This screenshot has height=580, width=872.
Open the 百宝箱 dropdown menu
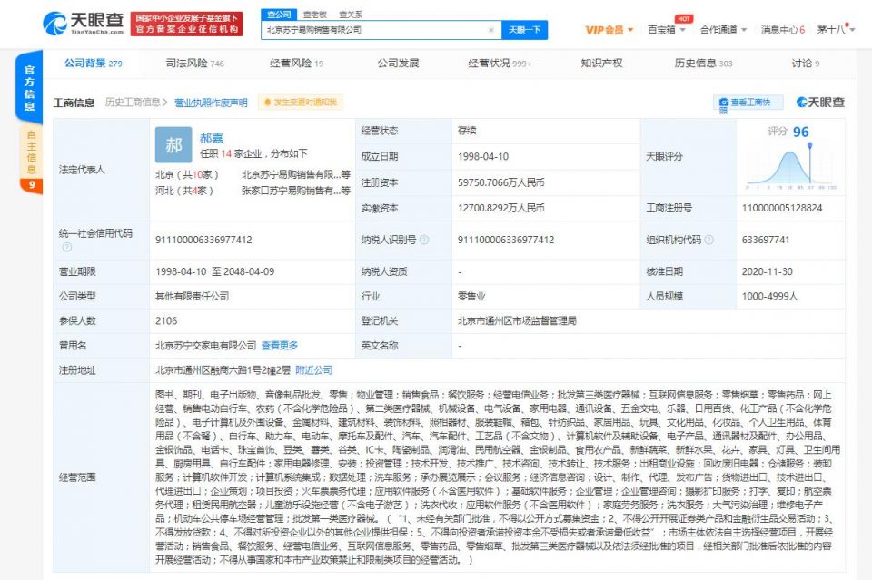[666, 30]
